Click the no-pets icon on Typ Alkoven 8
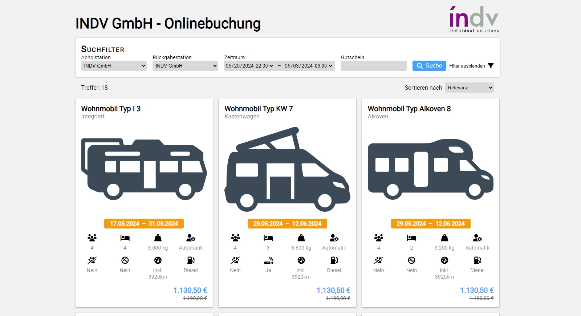 point(378,260)
